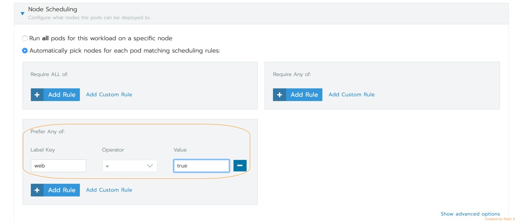The image size is (516, 222).
Task: Remove the web rule with minus button
Action: click(240, 166)
